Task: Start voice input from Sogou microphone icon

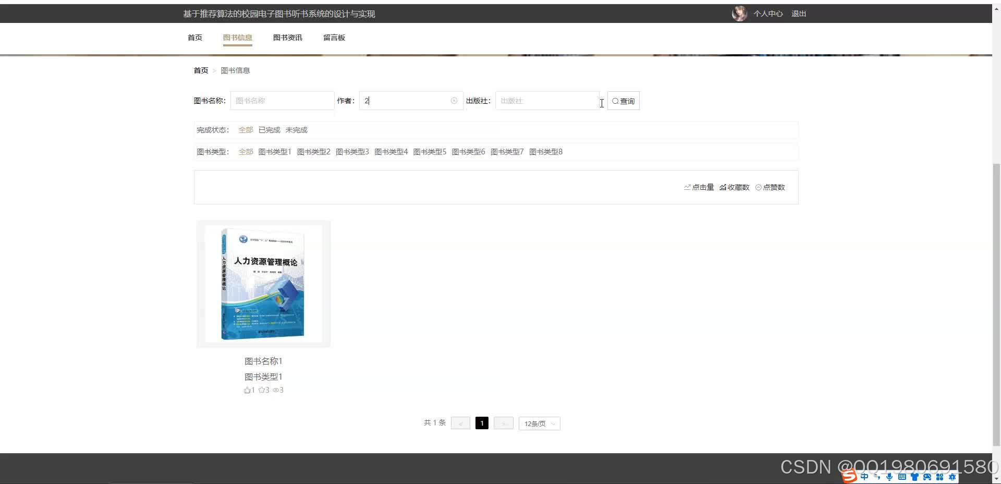Action: [x=889, y=477]
